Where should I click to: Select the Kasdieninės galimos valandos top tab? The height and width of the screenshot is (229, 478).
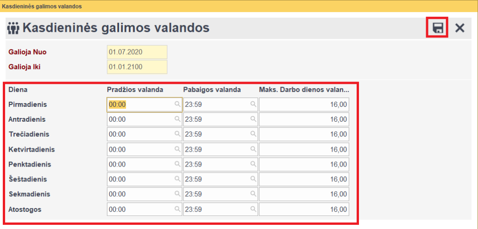(42, 7)
